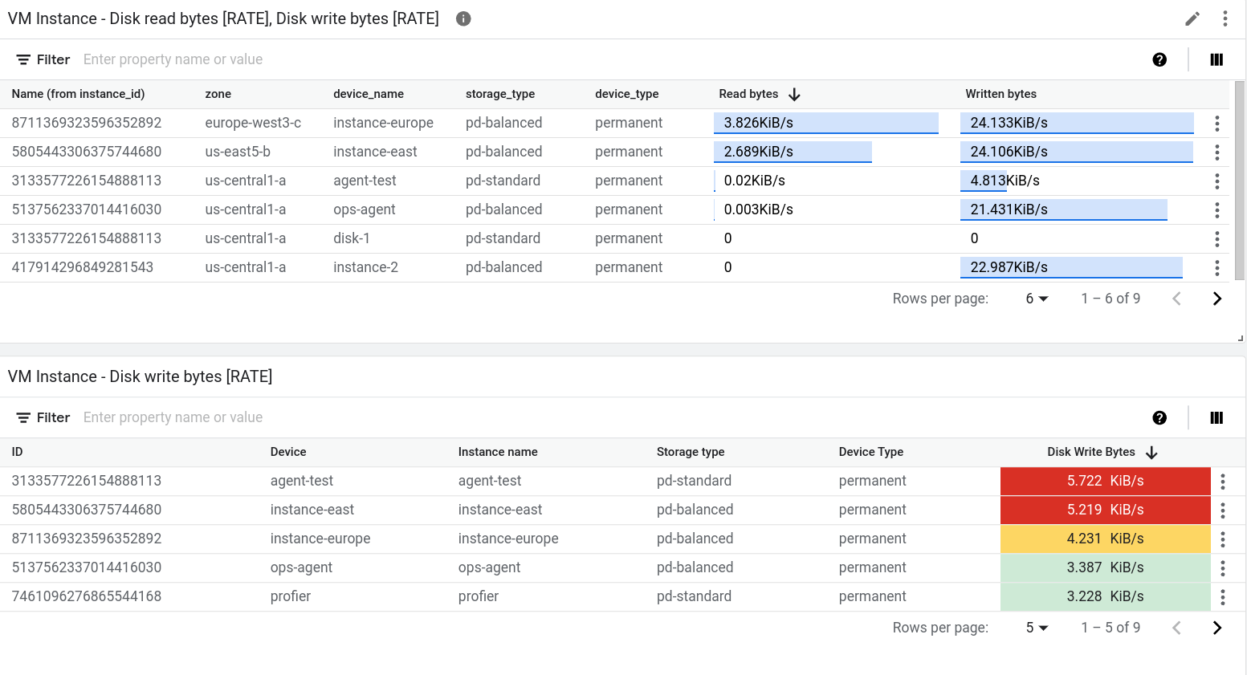Go to next page of the top table
Screen dimensions: 1247x675
click(1217, 298)
